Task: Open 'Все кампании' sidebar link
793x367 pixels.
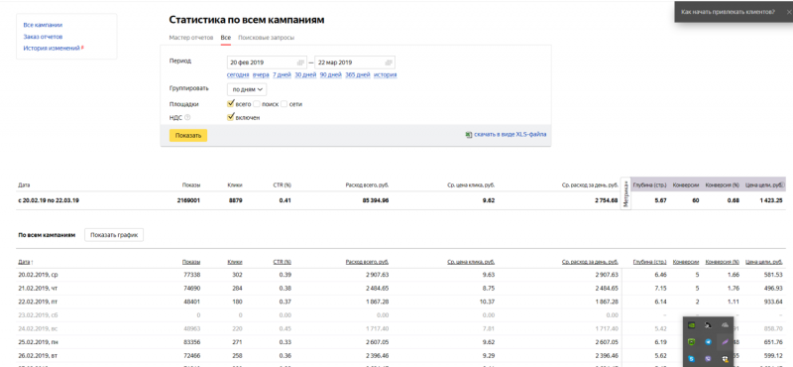Action: click(43, 25)
